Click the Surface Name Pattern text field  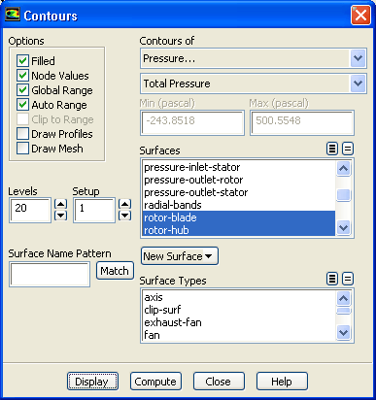click(x=50, y=275)
